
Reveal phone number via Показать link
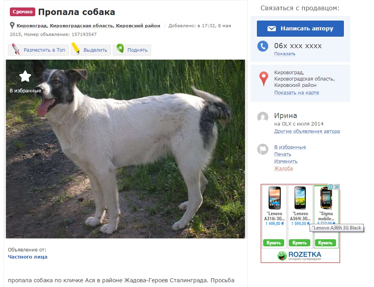pyautogui.click(x=285, y=54)
